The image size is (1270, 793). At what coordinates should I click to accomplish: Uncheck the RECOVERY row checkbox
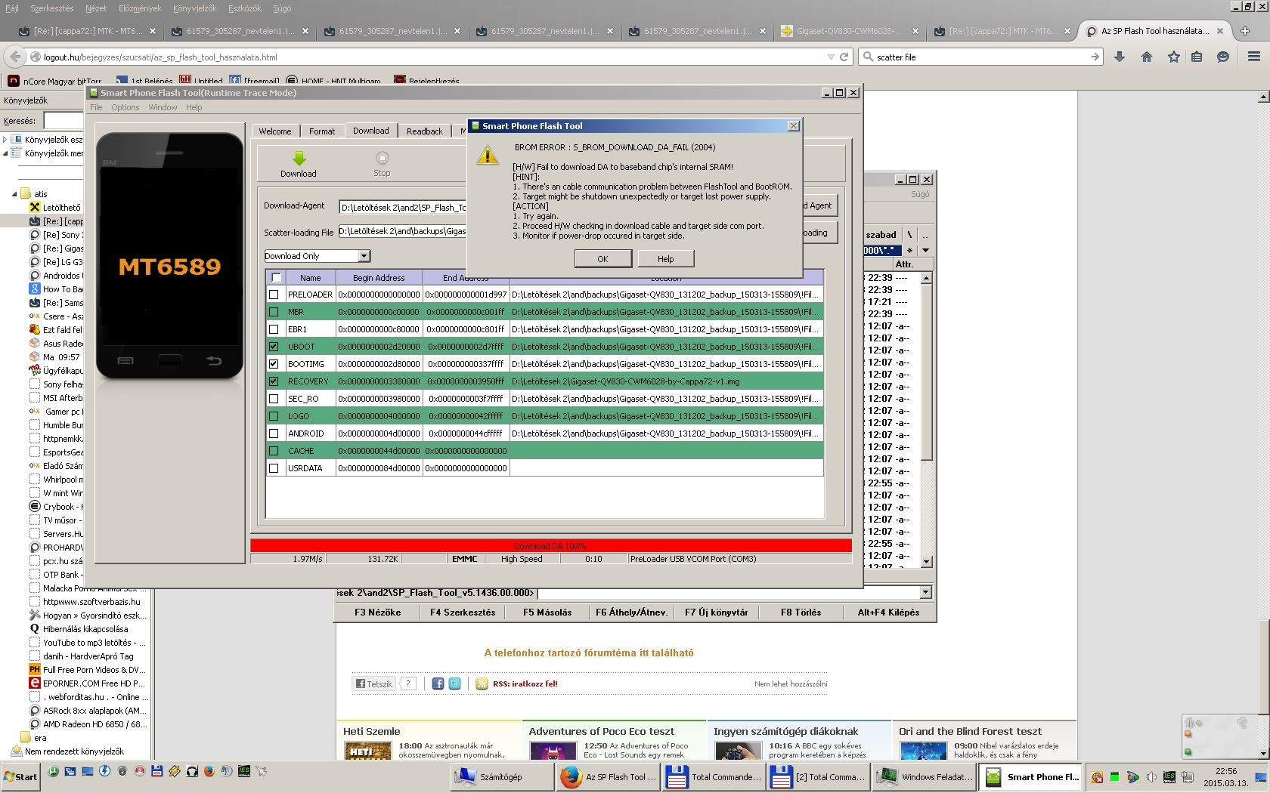[x=274, y=381]
